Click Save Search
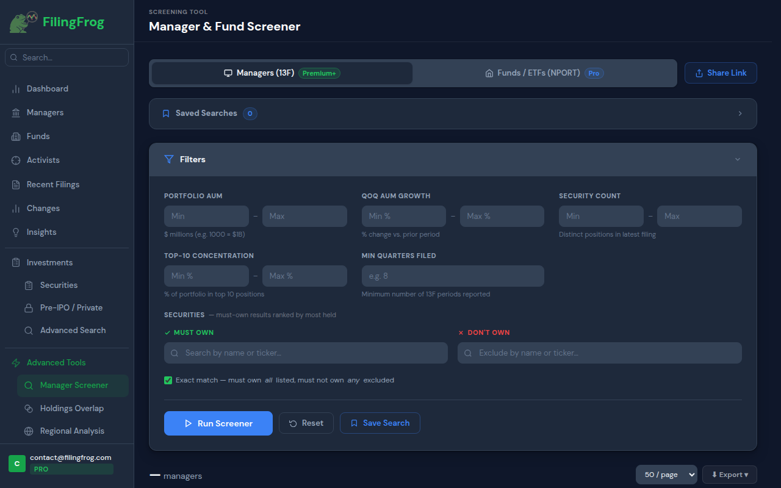781x488 pixels. [x=380, y=423]
